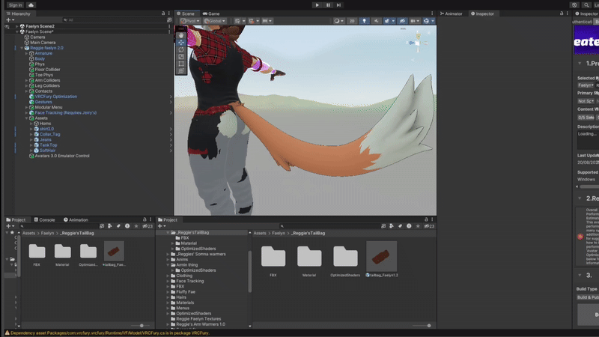Screen dimensions: 599x337
Task: Select the Rect transform tool
Action: [x=181, y=64]
